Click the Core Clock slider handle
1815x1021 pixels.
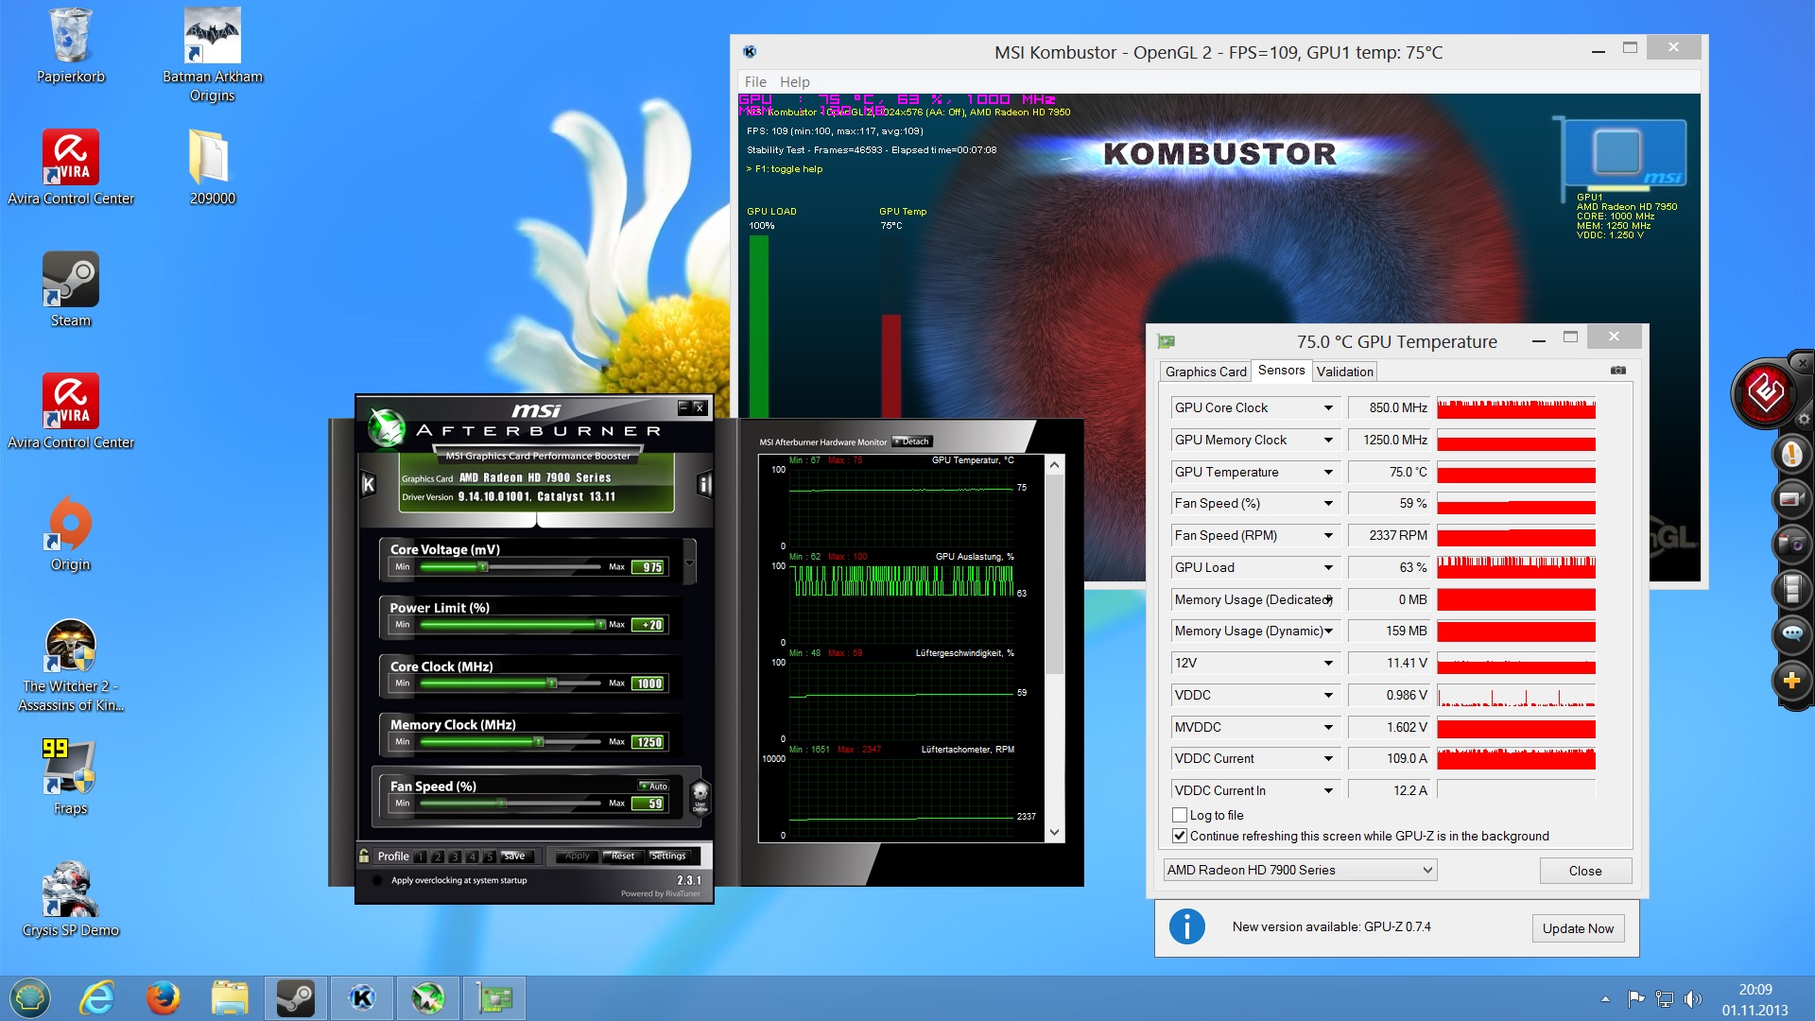[x=552, y=683]
